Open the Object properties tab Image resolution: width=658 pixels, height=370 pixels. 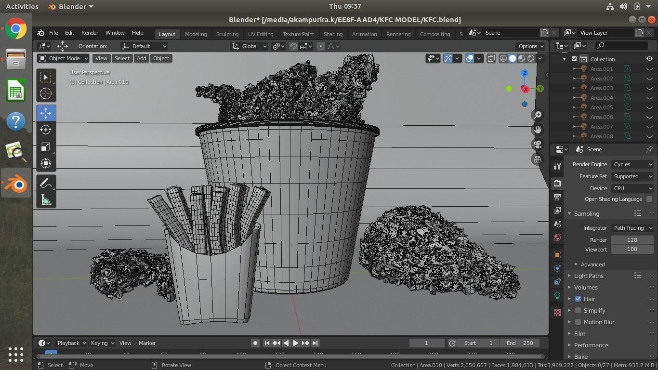(557, 255)
